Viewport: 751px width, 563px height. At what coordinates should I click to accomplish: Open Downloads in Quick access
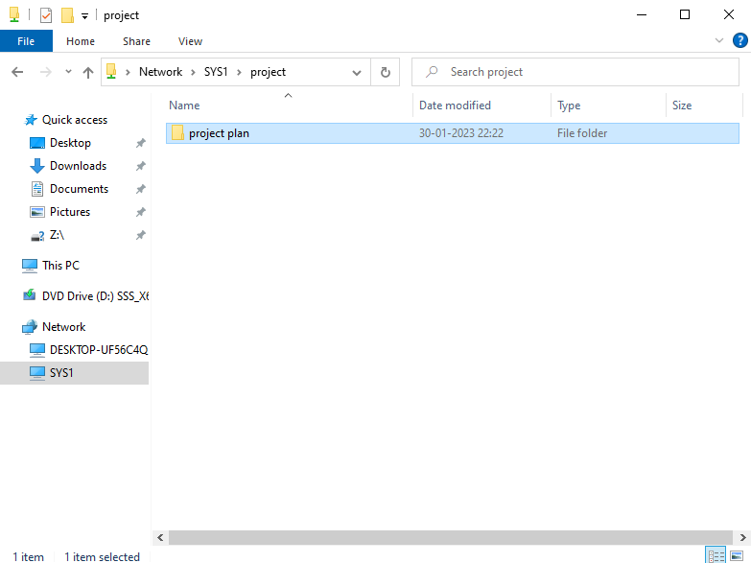pyautogui.click(x=78, y=166)
